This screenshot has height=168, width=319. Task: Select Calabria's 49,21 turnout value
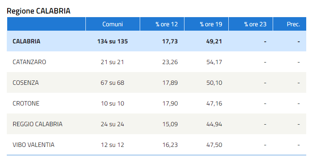[214, 41]
